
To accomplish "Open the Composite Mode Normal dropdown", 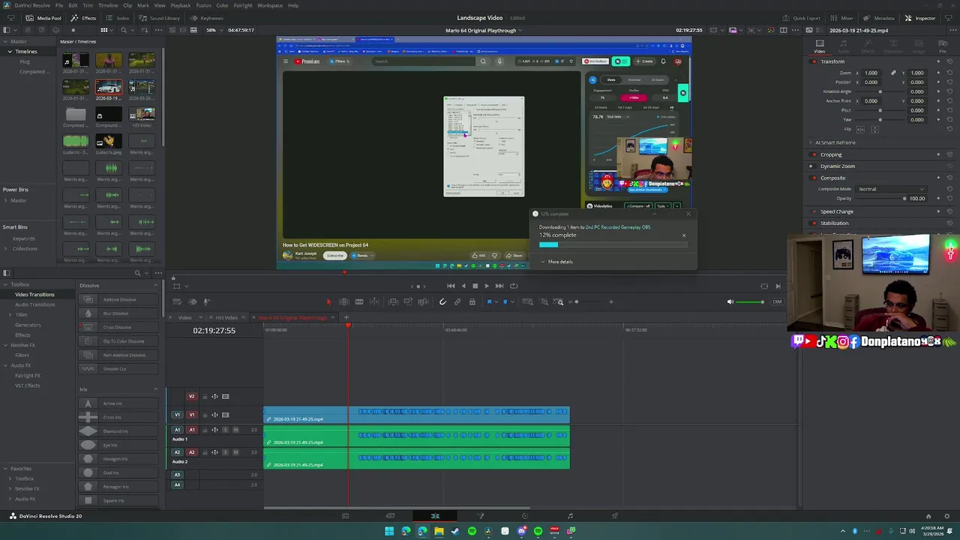I will click(x=892, y=189).
